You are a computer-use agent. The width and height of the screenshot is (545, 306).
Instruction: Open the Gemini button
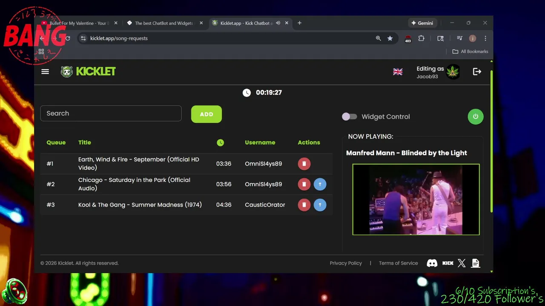[x=422, y=23]
